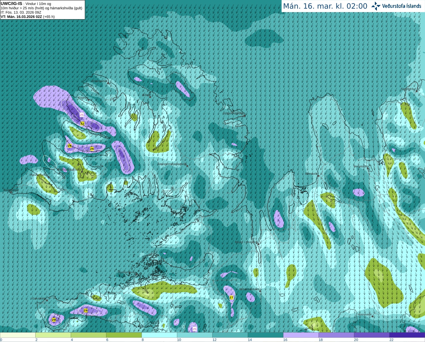
Task: Click the yellow 27 marker near Holtavörðuheiði
Action: 231,298
